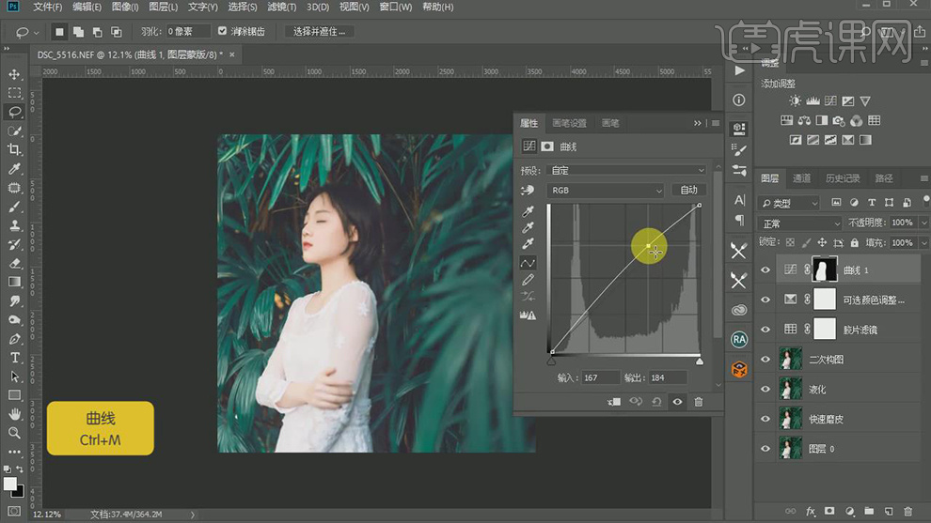Select the Brush tool
This screenshot has width=931, height=523.
pyautogui.click(x=14, y=207)
